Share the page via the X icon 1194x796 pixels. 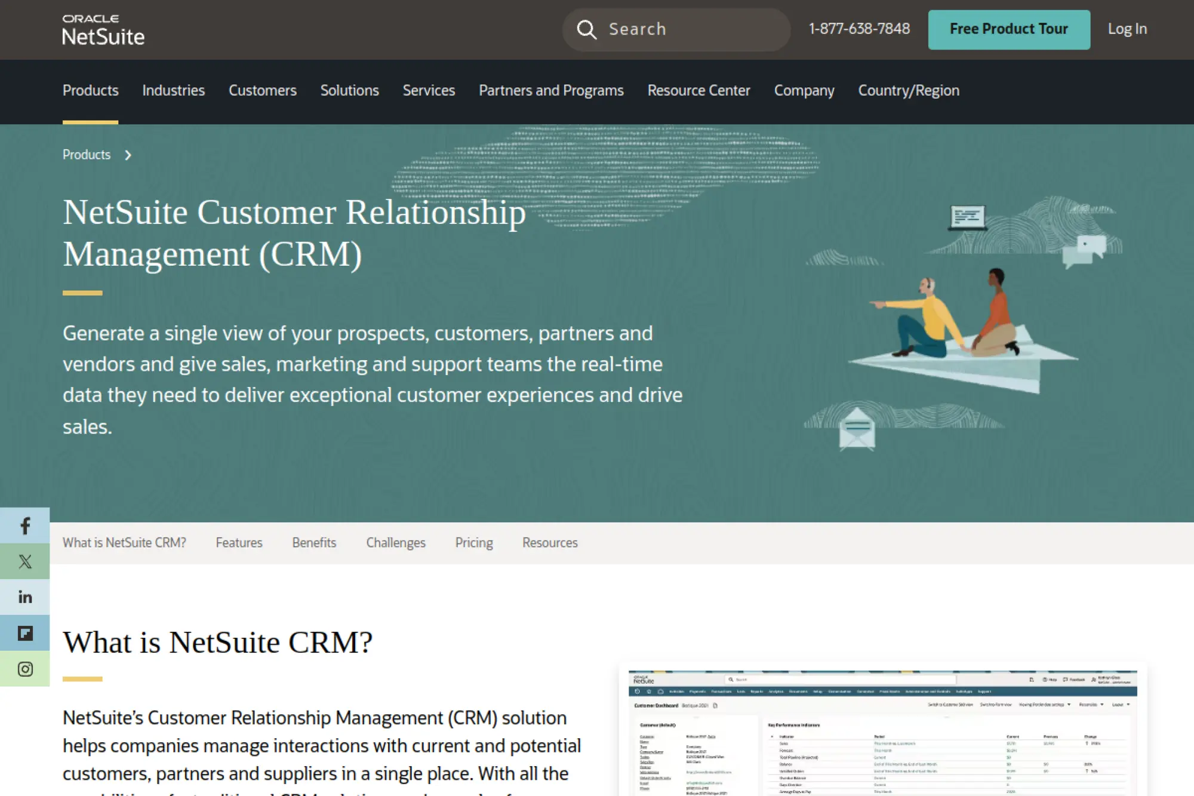click(x=24, y=561)
